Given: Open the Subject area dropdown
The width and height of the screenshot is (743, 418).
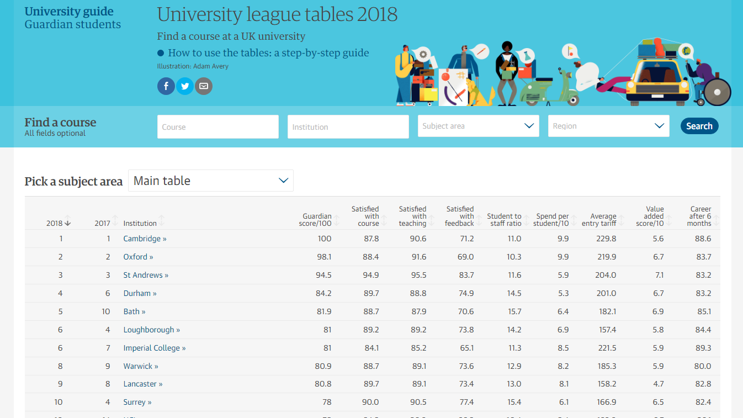Looking at the screenshot, I should (x=478, y=126).
